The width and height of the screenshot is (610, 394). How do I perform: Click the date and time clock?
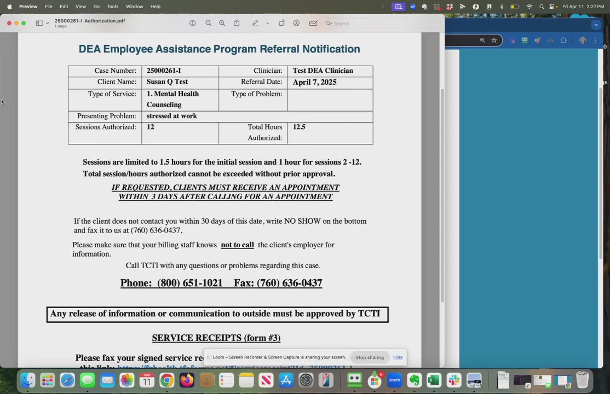[583, 7]
